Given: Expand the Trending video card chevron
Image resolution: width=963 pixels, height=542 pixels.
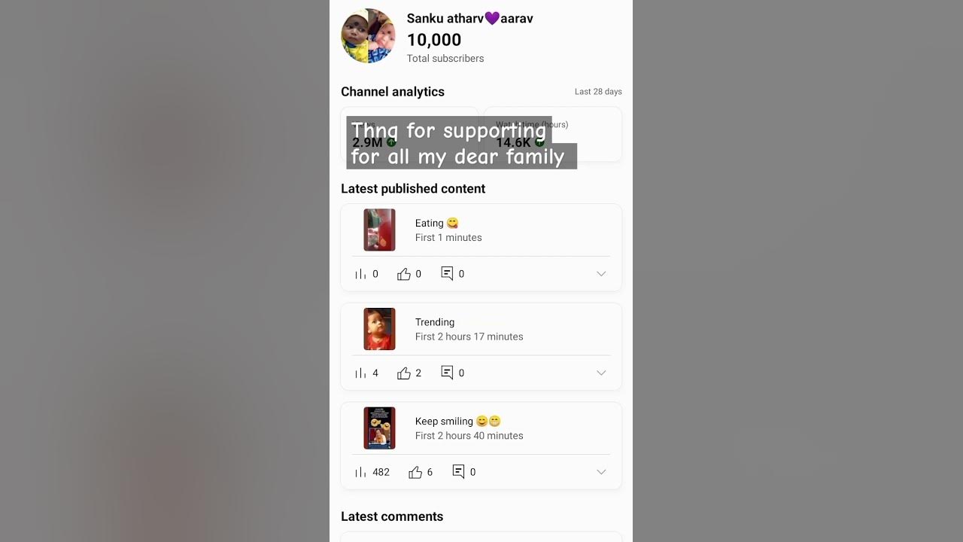Looking at the screenshot, I should 601,373.
